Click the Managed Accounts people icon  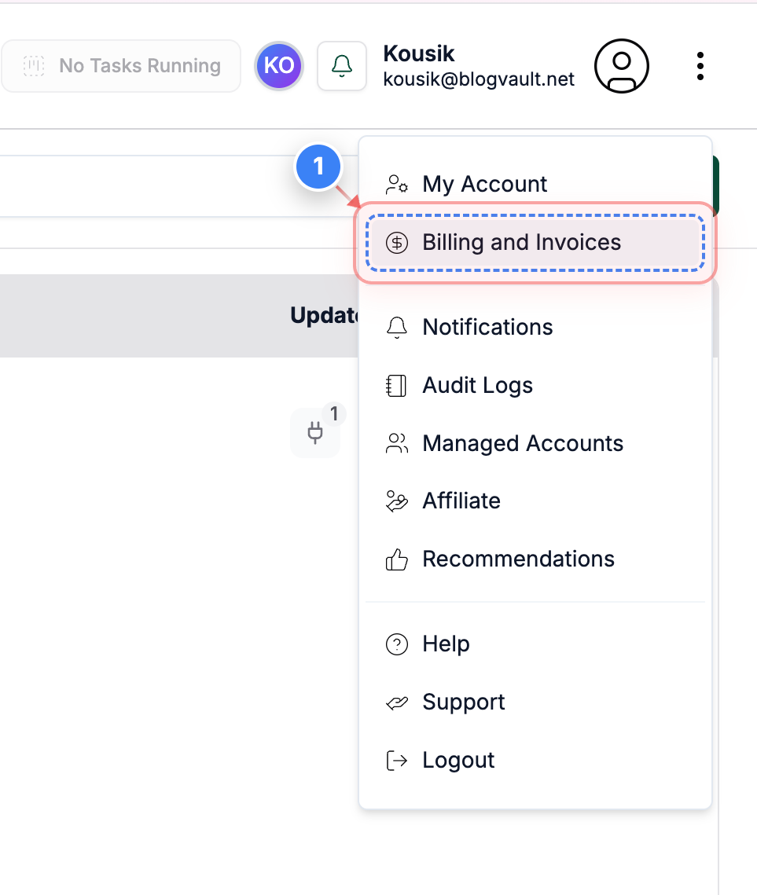(x=396, y=443)
